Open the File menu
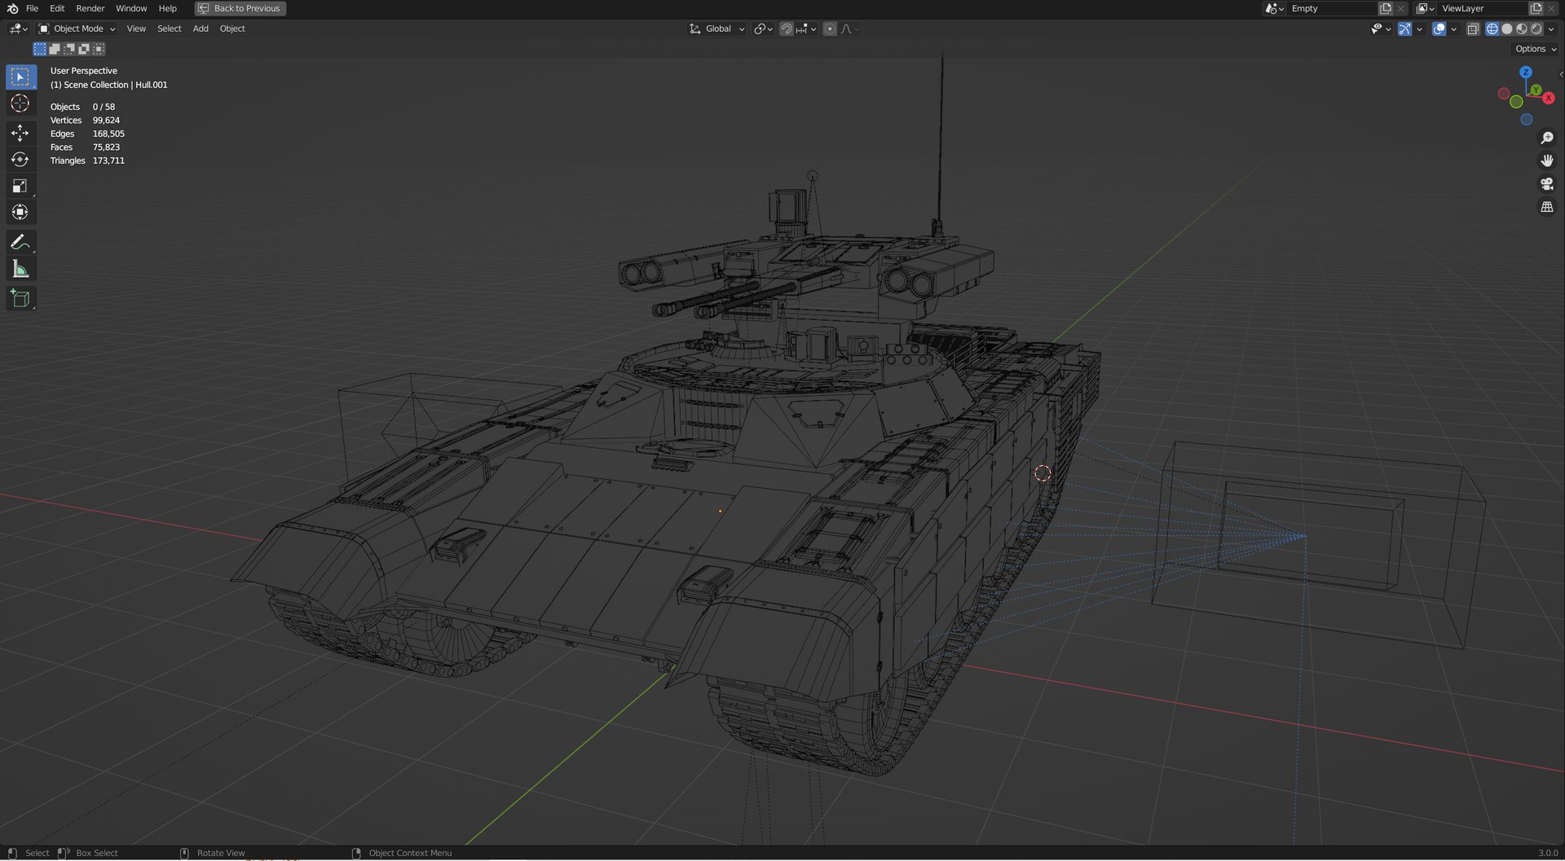Image resolution: width=1565 pixels, height=861 pixels. 33,8
